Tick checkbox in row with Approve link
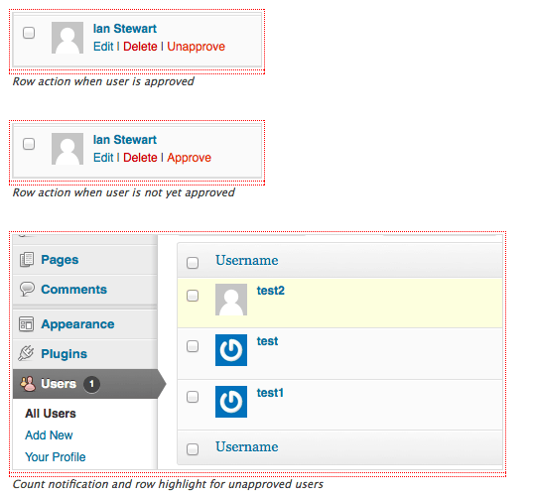The width and height of the screenshot is (533, 495). pos(29,144)
